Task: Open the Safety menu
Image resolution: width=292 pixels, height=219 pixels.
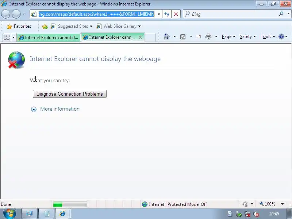Action: pyautogui.click(x=248, y=36)
